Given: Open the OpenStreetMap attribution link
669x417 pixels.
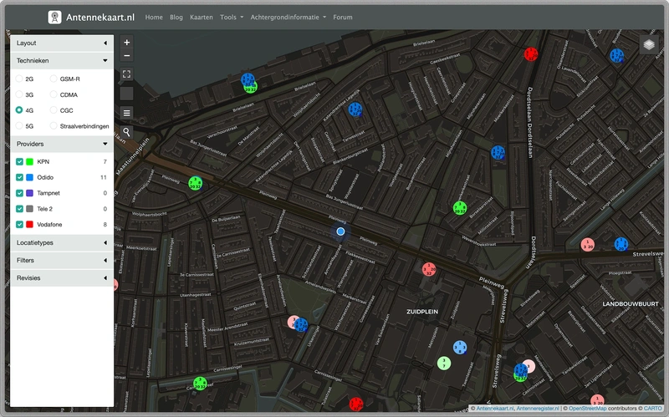Looking at the screenshot, I should pos(588,409).
